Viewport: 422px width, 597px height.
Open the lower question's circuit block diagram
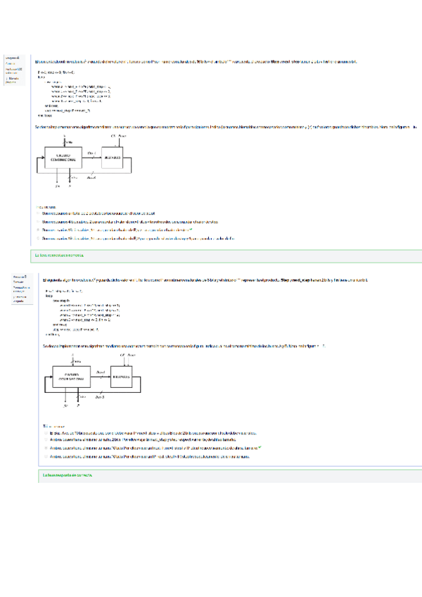tap(92, 380)
